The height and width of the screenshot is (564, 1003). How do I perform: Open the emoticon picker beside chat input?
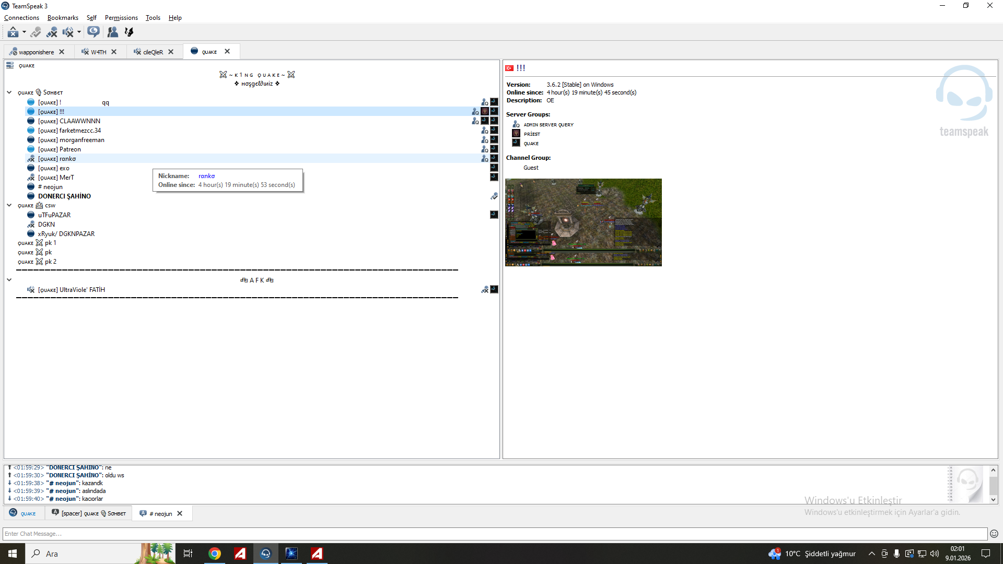(x=994, y=534)
